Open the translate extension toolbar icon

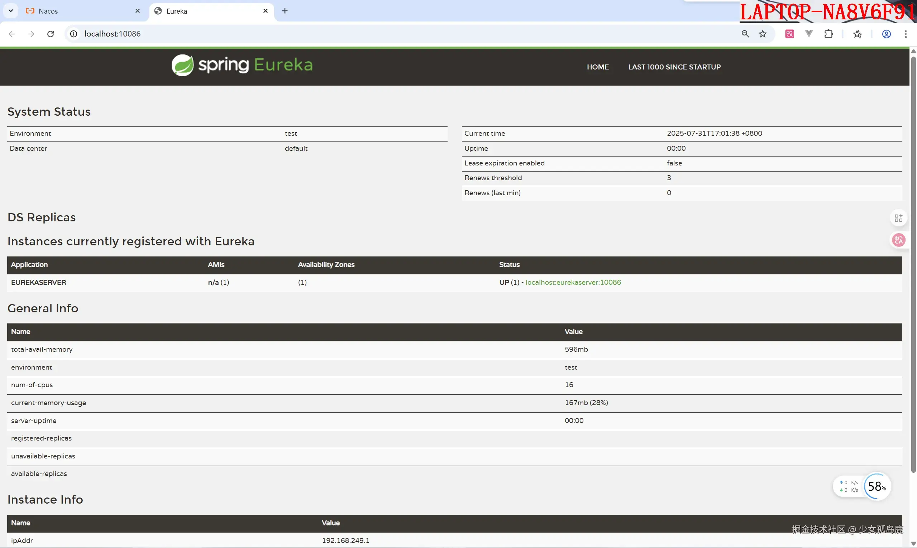[x=789, y=34]
